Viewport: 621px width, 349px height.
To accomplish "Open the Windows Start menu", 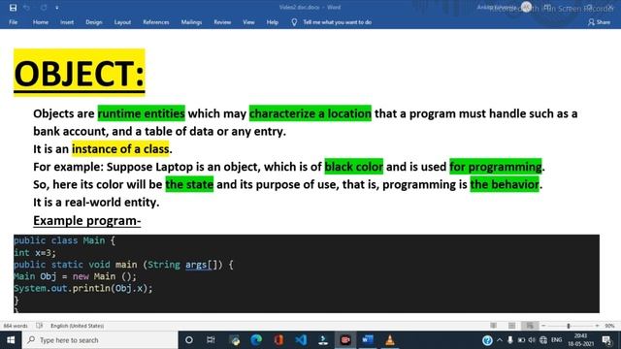I will pyautogui.click(x=11, y=340).
